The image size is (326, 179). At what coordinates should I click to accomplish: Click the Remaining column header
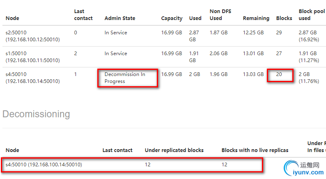(x=256, y=18)
